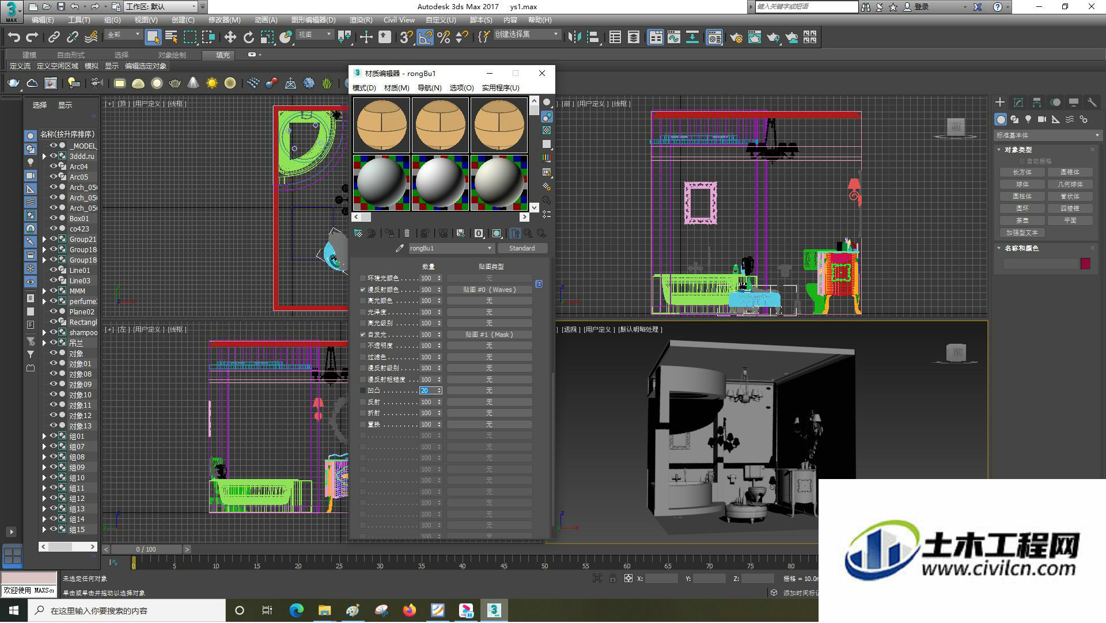Viewport: 1106px width, 623px height.
Task: Enable the 不透明度 map checkbox
Action: [363, 345]
